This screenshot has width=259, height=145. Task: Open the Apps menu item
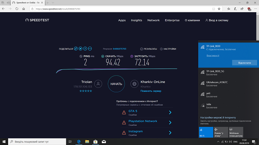tap(122, 20)
